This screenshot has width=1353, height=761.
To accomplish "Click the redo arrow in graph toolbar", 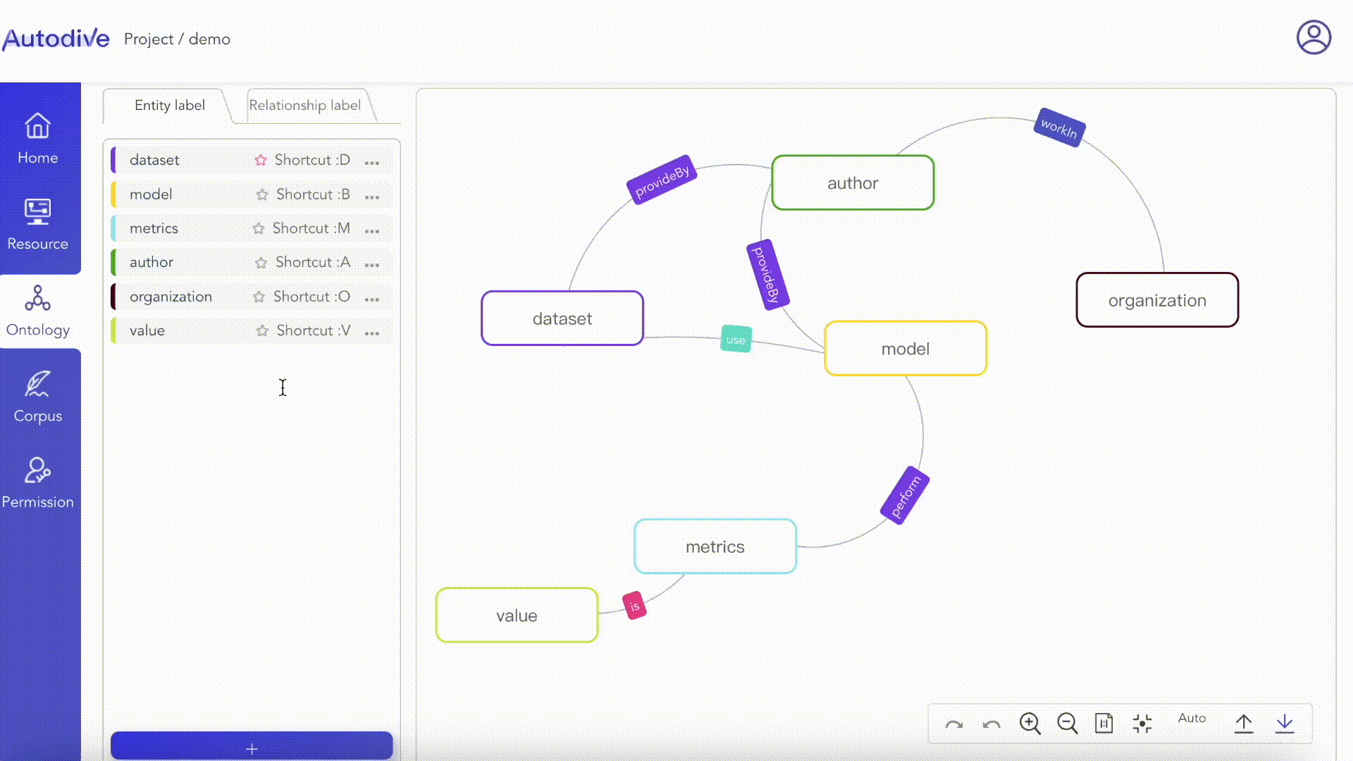I will click(x=954, y=724).
